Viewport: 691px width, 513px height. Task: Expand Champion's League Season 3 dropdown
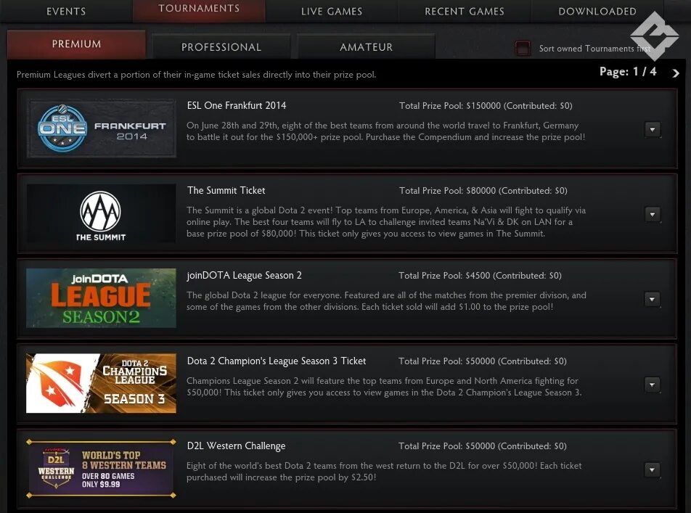click(653, 385)
